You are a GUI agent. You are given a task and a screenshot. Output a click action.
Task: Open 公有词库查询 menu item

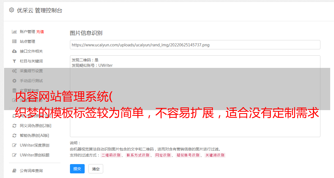click(x=31, y=171)
